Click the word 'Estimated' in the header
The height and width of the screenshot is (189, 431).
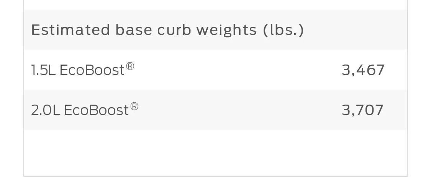click(70, 30)
